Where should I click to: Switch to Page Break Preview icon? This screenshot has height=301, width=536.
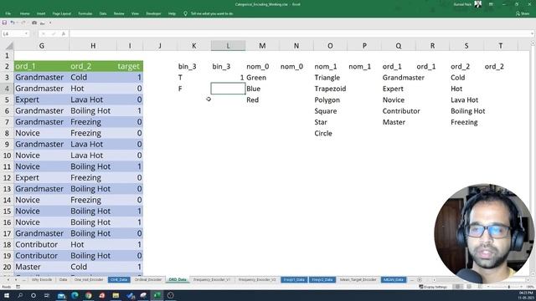pyautogui.click(x=480, y=287)
